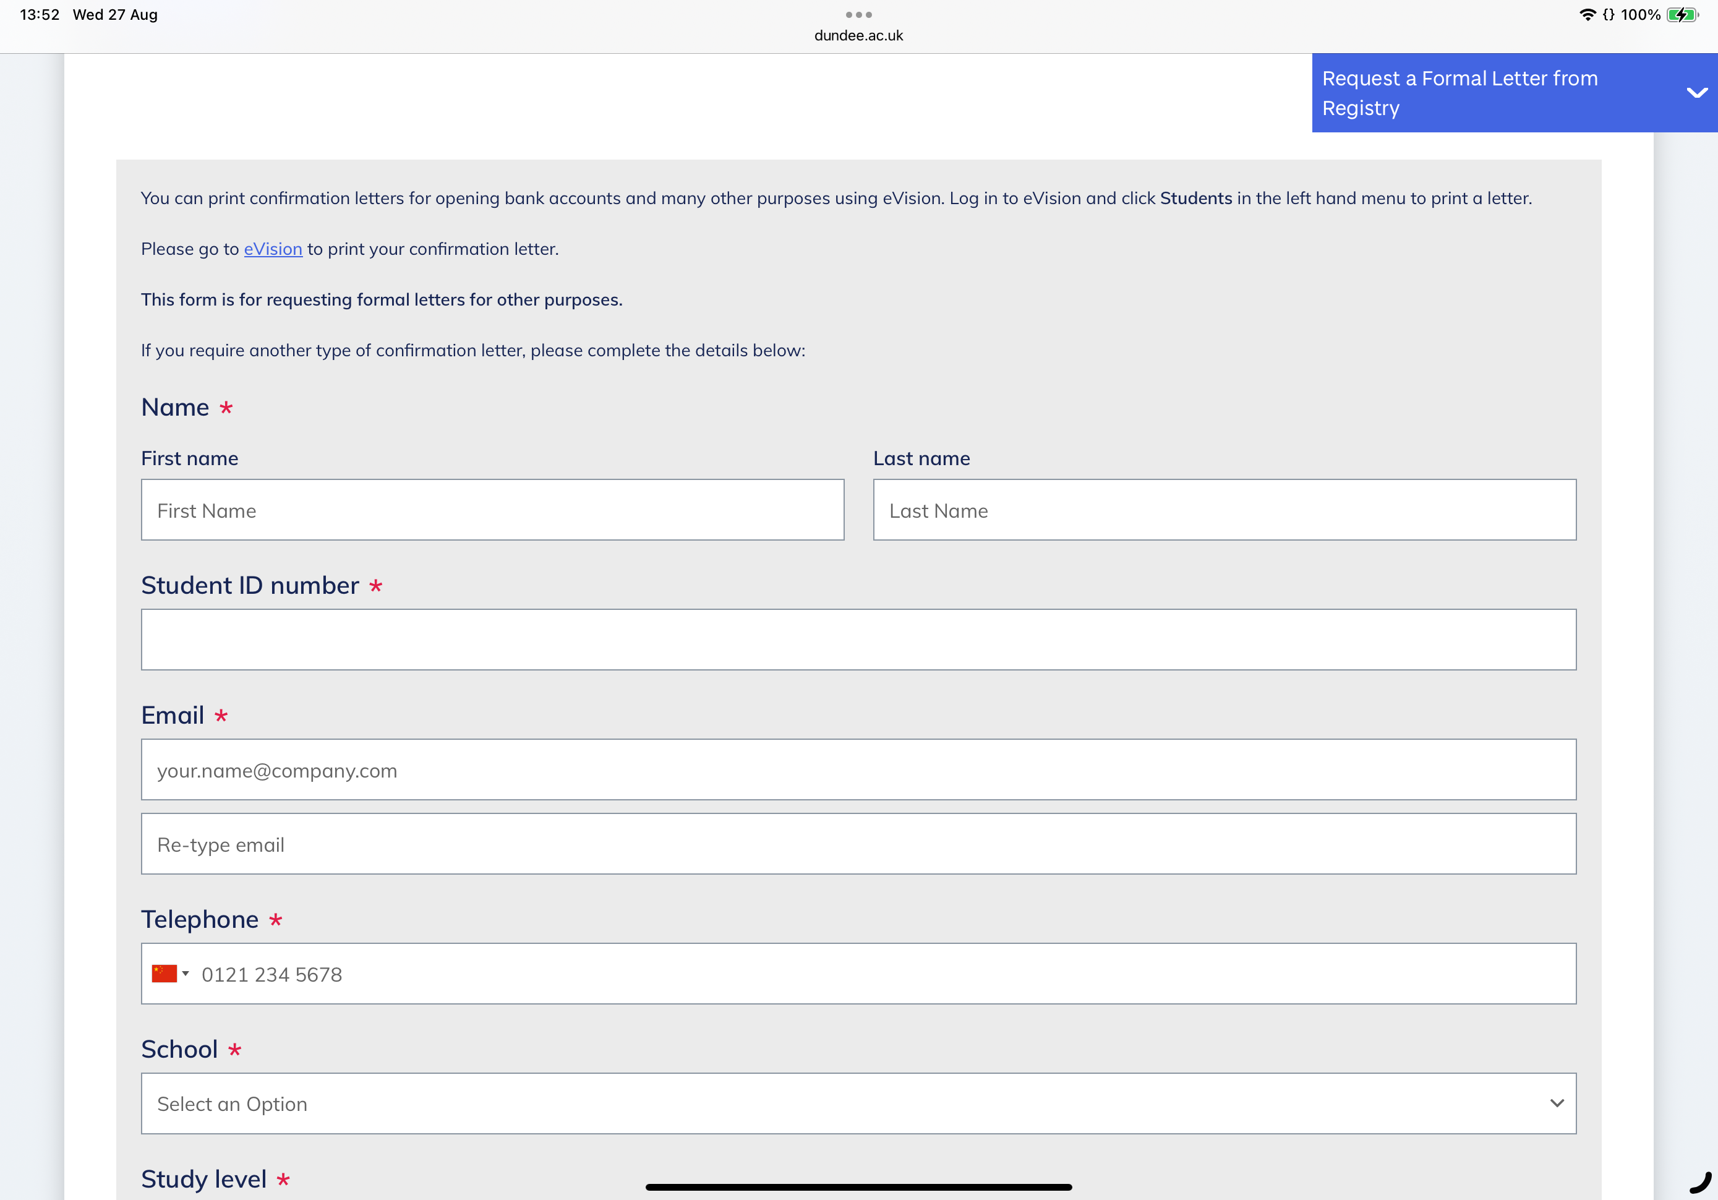
Task: Tap the Wi-Fi status icon
Action: 1586,15
